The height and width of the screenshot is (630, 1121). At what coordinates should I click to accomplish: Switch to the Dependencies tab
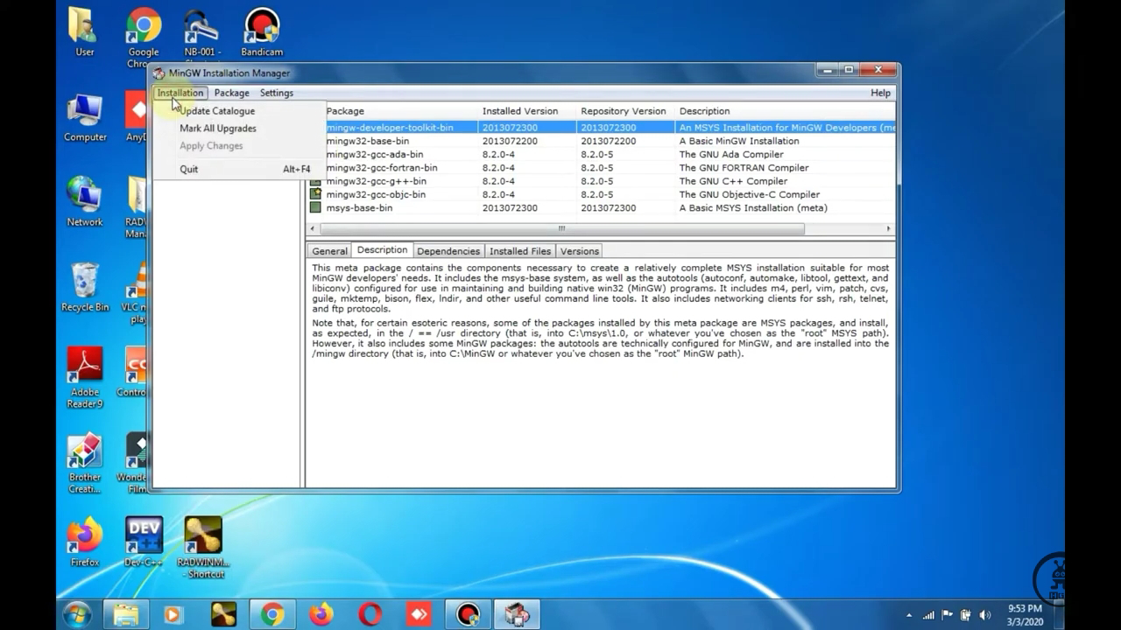(448, 251)
